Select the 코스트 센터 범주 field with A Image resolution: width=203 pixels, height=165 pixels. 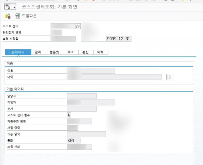point(69,115)
